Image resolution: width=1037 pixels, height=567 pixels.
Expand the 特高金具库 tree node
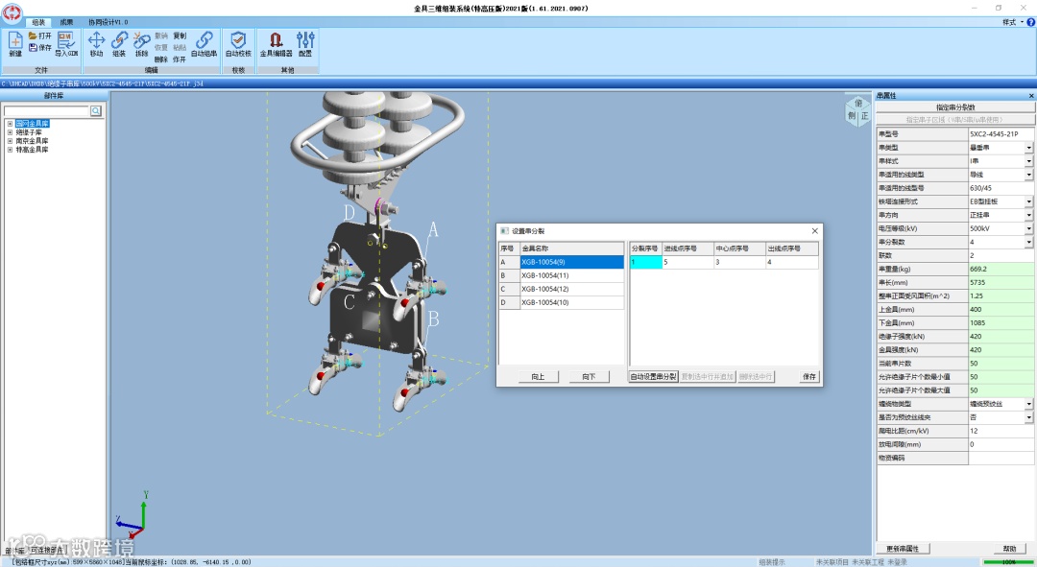[x=10, y=150]
